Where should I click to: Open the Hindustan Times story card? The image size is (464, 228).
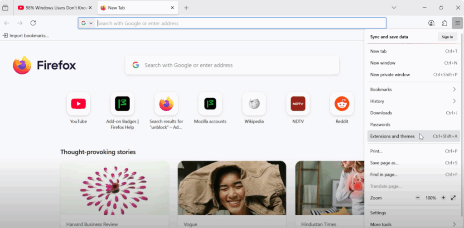(x=330, y=195)
